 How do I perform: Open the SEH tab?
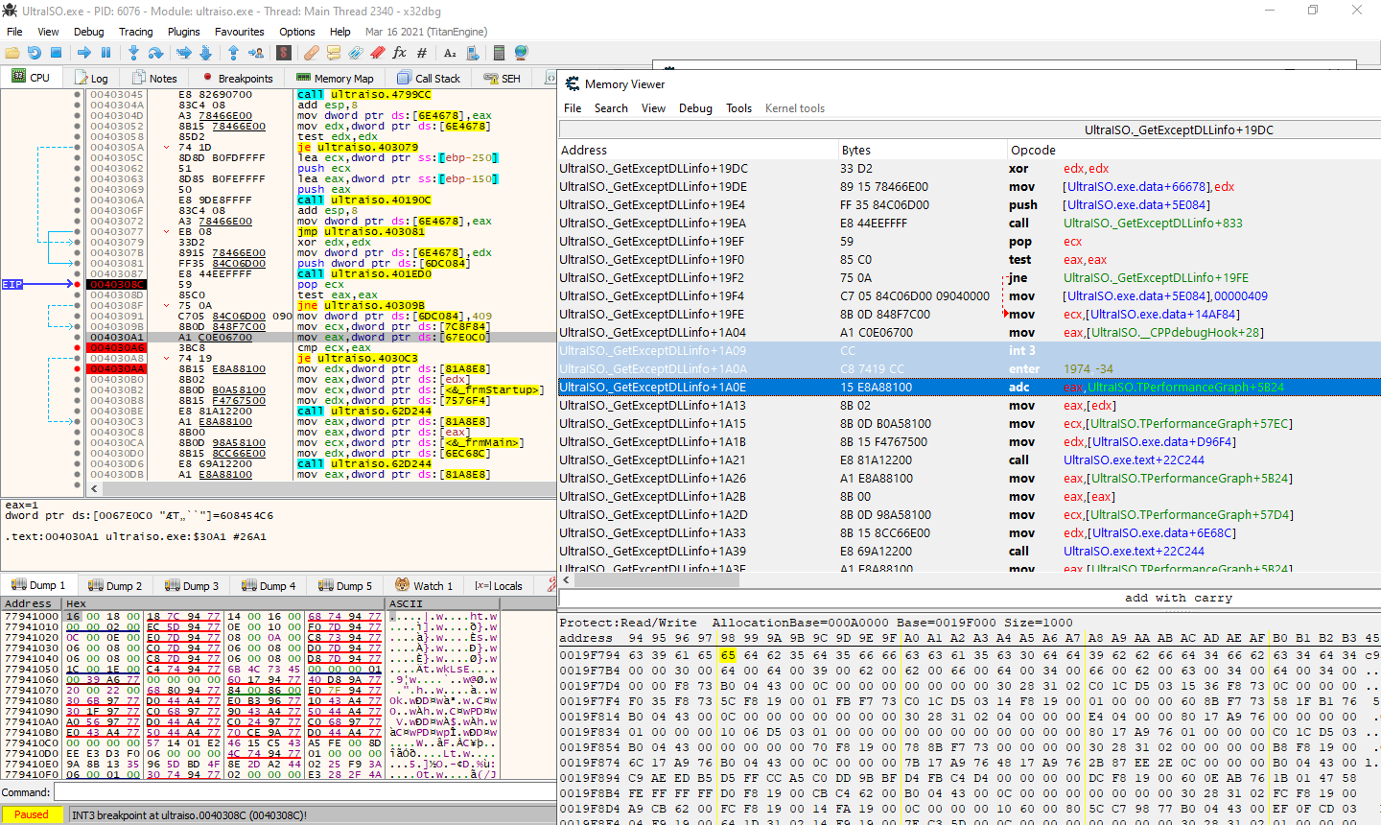tap(503, 78)
